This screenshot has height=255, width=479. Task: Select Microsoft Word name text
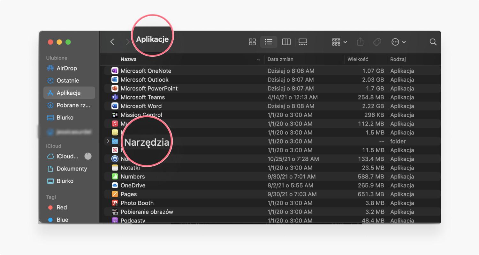point(141,106)
